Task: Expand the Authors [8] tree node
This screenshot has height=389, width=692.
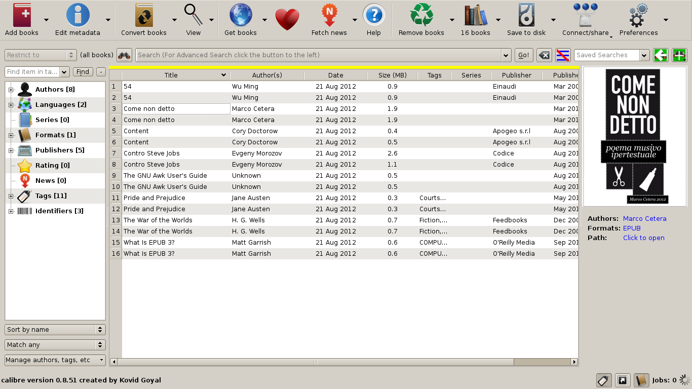Action: (11, 90)
